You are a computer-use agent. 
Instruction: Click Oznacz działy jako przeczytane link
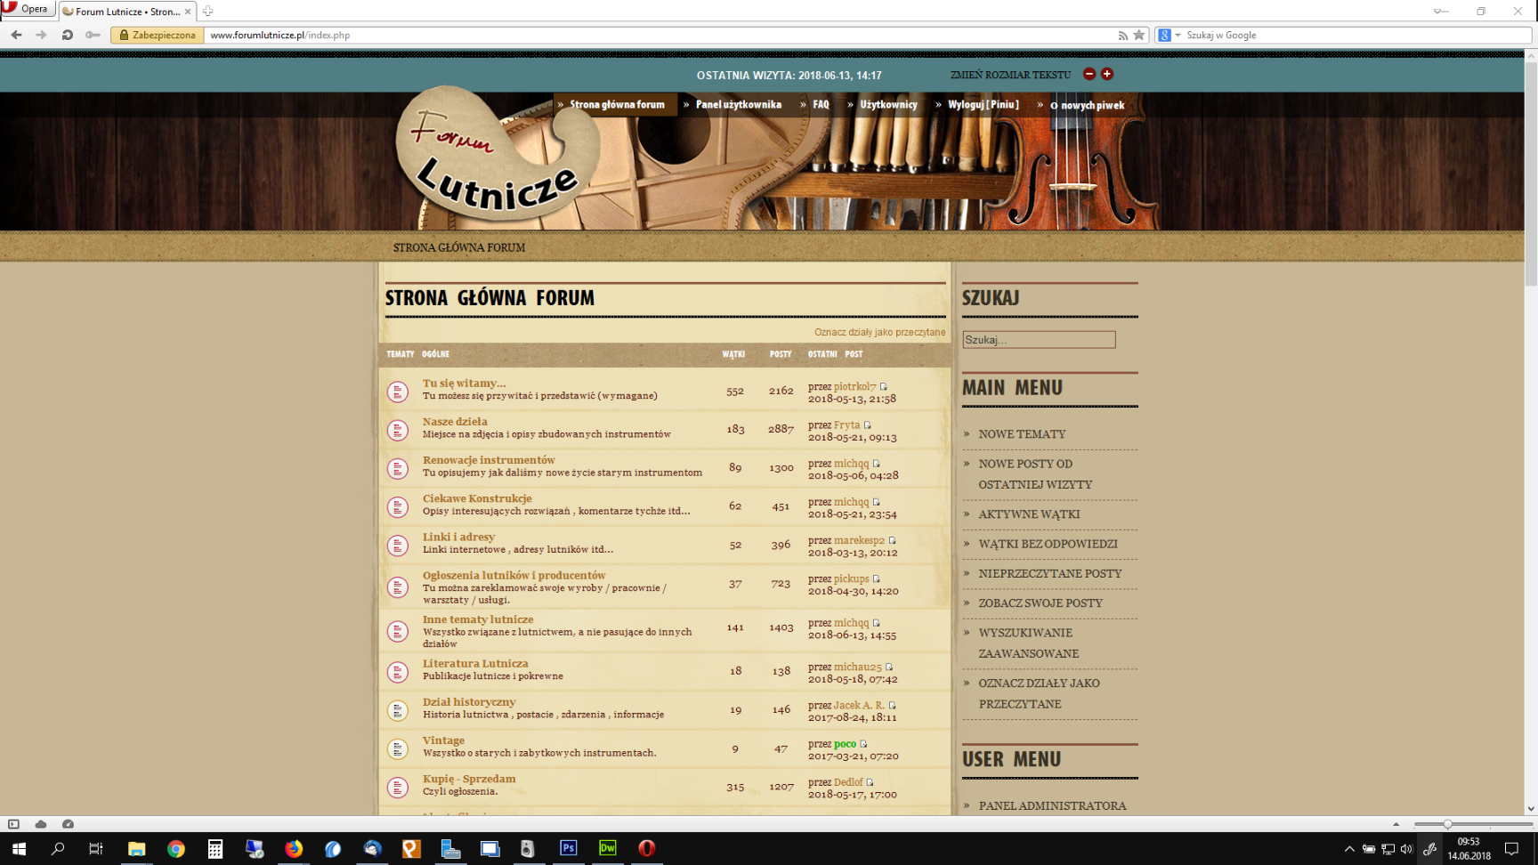879,332
